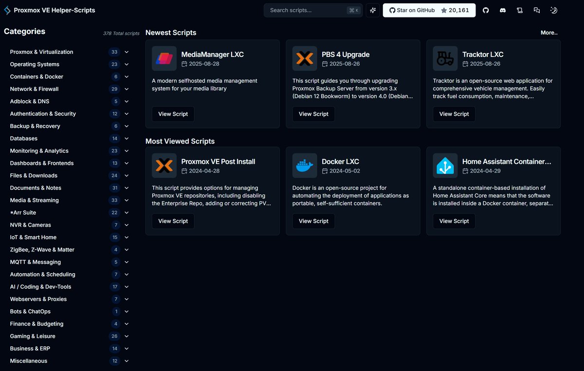
Task: Expand the IoT & Smart Home chevron
Action: point(127,237)
